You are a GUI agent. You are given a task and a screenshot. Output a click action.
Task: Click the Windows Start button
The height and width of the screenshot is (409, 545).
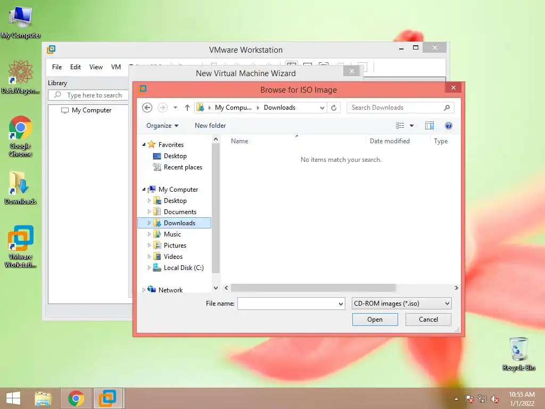13,398
